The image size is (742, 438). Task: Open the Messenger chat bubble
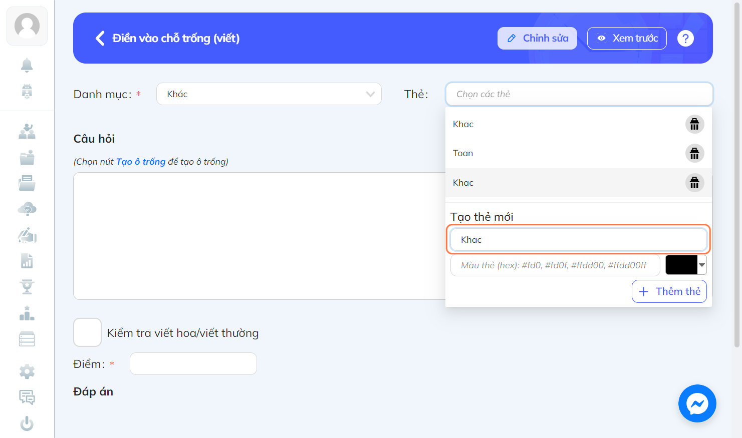[697, 403]
